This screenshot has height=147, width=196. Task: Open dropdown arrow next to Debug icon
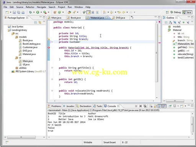(x=34, y=12)
